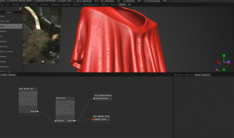Click the red Albedo Color input socket
Image resolution: width=234 pixels, height=138 pixels.
[93, 119]
